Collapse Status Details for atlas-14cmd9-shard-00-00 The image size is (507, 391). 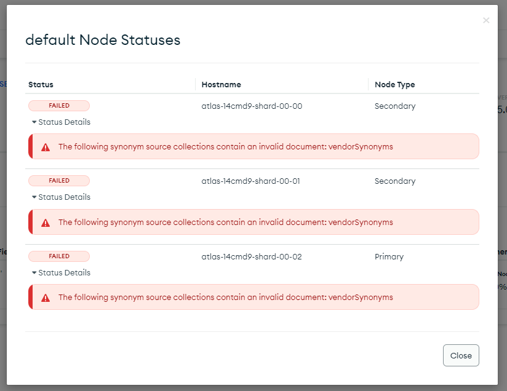tap(61, 122)
